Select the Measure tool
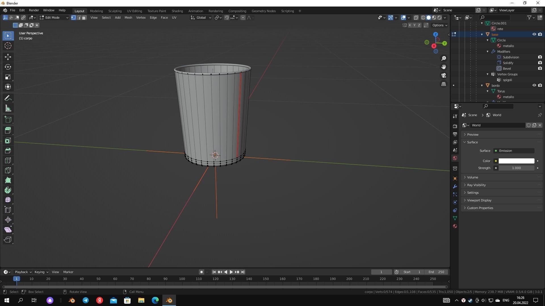This screenshot has width=545, height=306. point(8,108)
